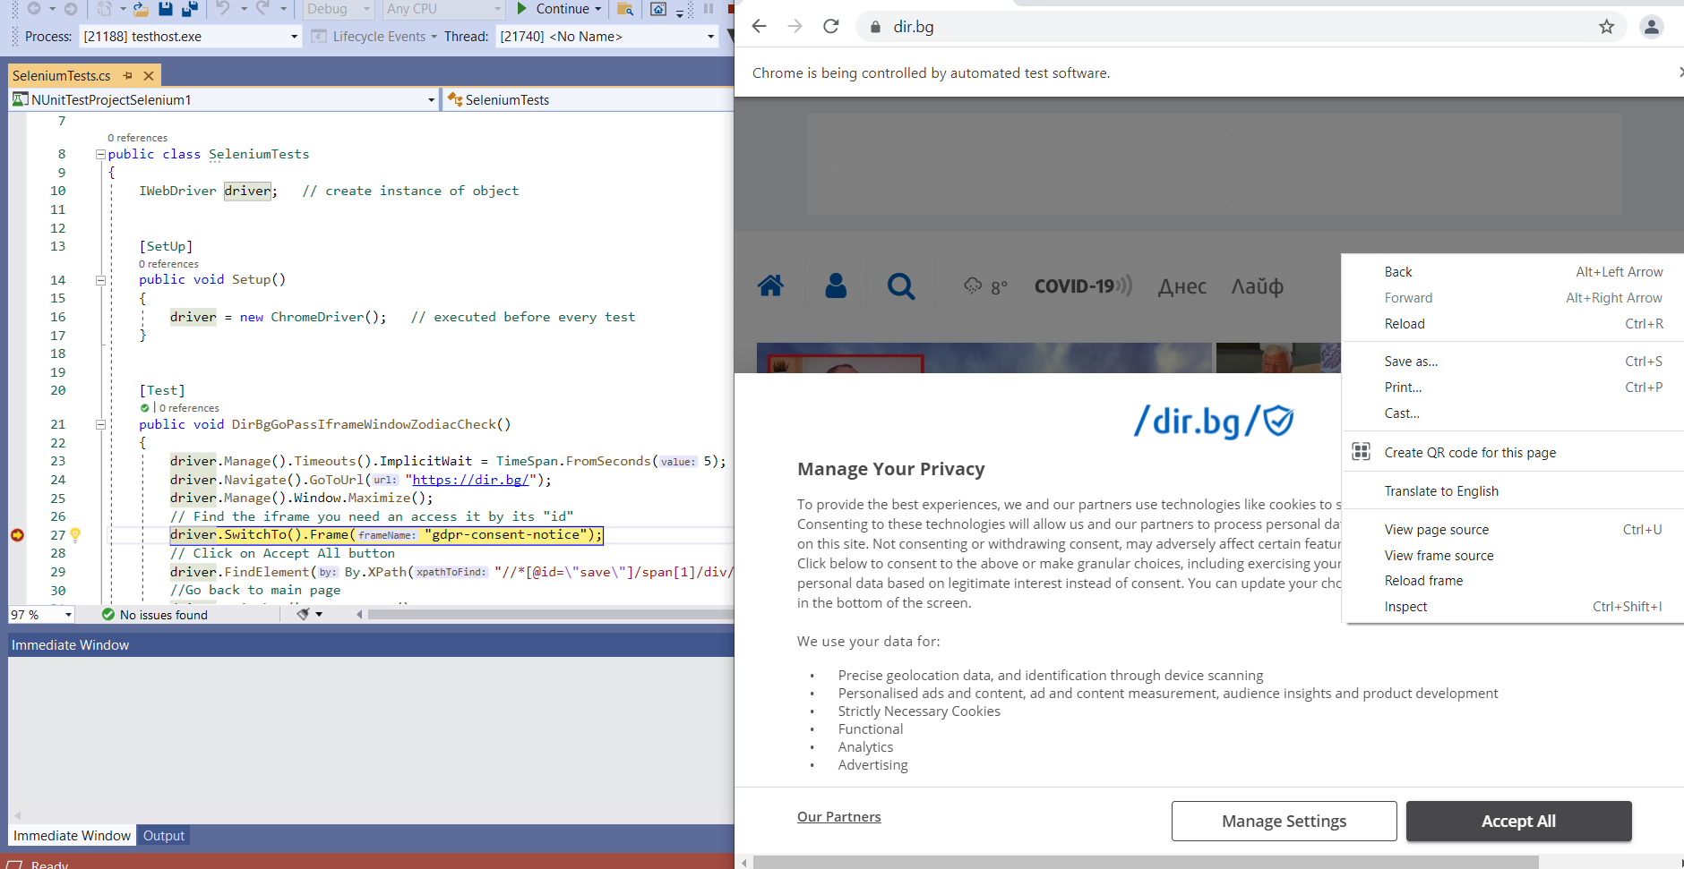
Task: Switch to the Immediate Window tab
Action: (72, 836)
